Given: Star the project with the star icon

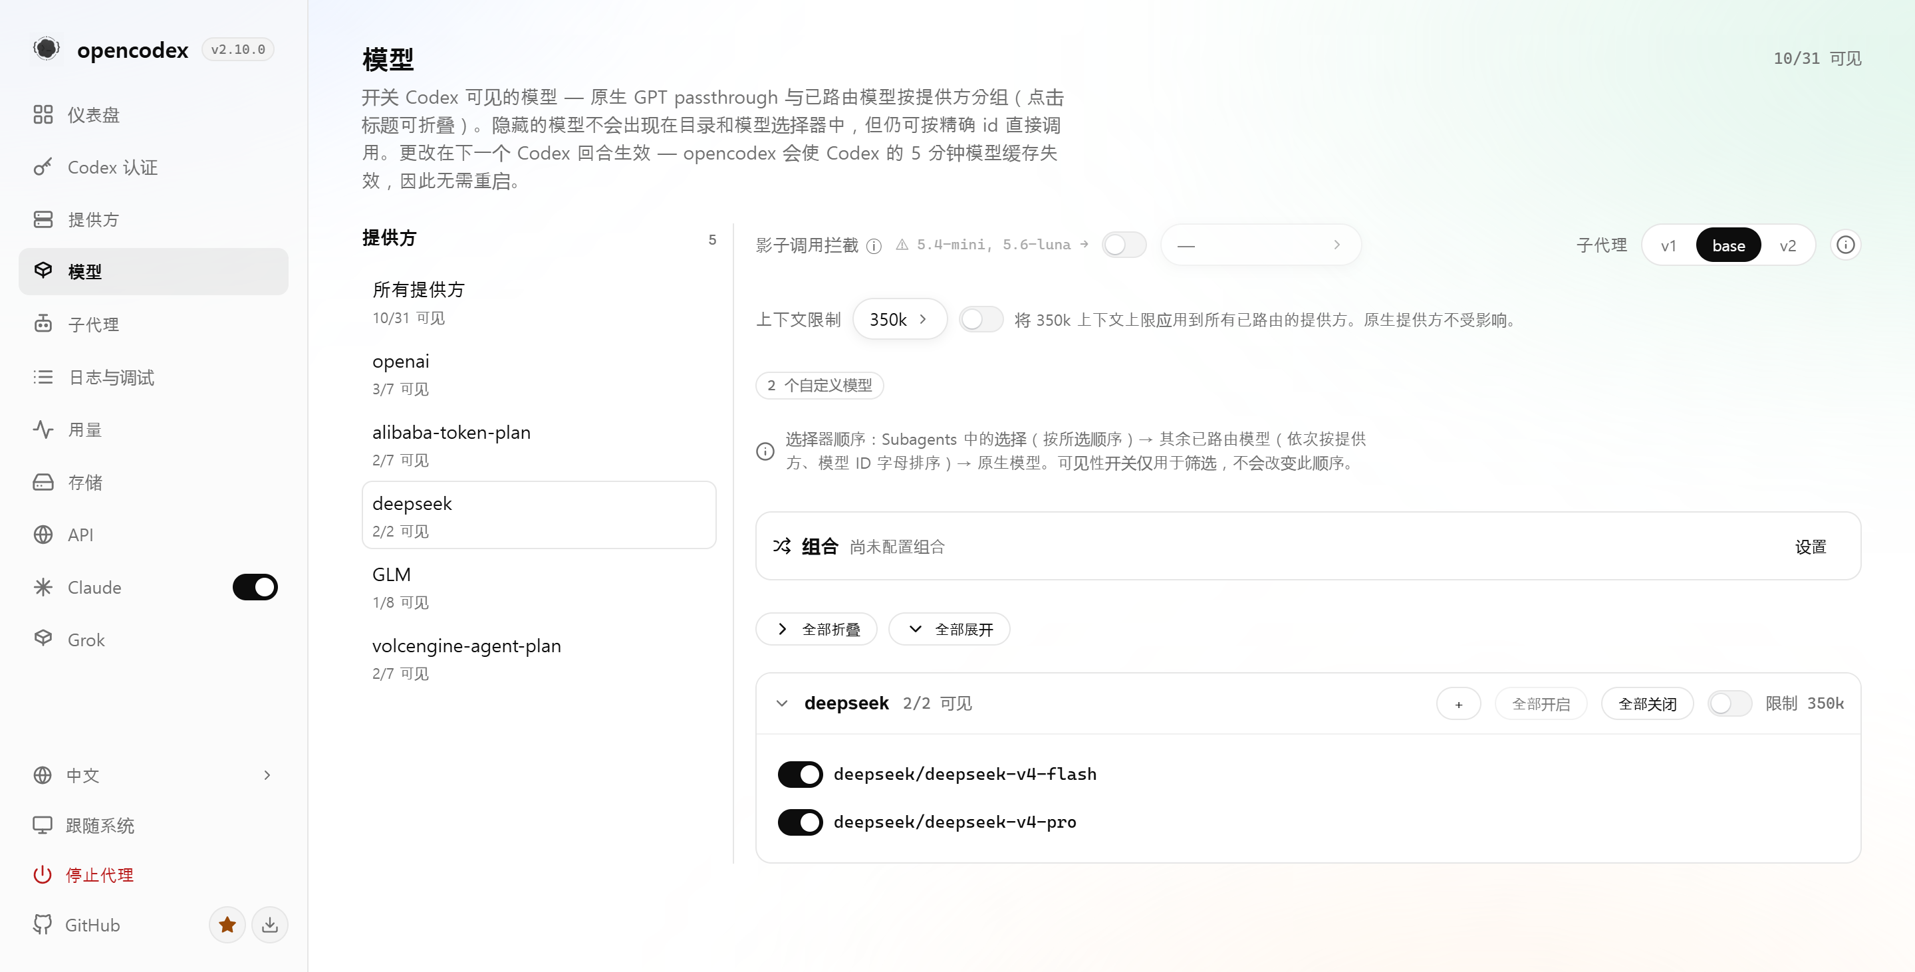Looking at the screenshot, I should pyautogui.click(x=227, y=924).
